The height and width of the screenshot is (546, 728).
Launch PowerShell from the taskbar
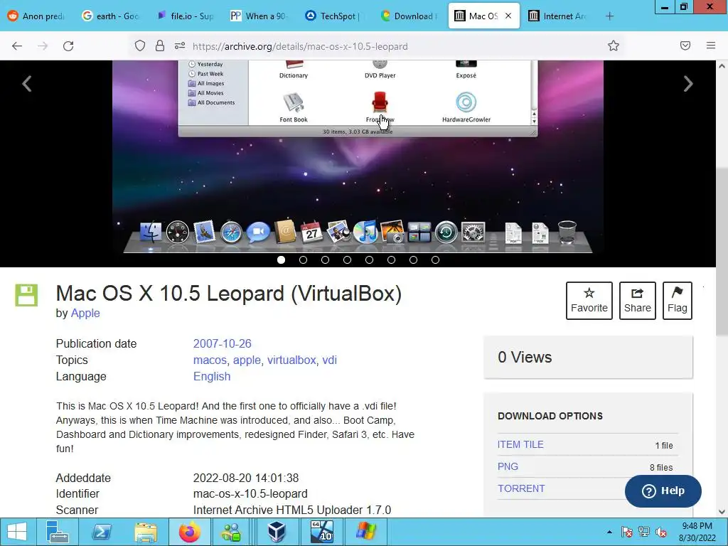point(101,532)
